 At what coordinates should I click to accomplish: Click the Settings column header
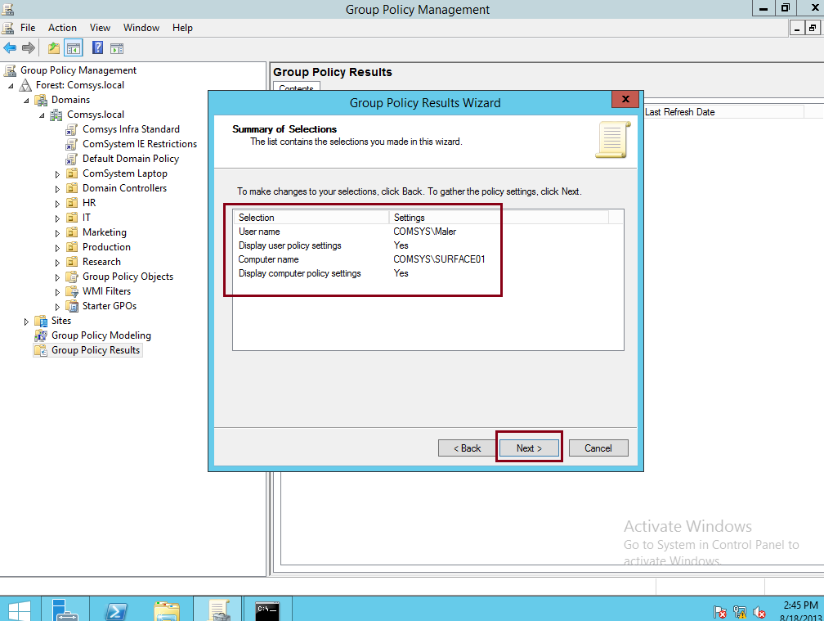[498, 217]
